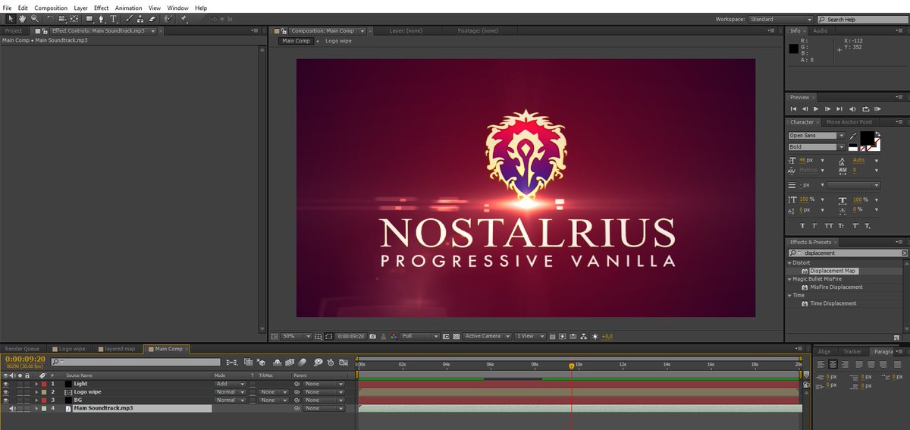The height and width of the screenshot is (430, 910).
Task: Toggle Preserve Transparency for Light layer
Action: click(x=253, y=384)
